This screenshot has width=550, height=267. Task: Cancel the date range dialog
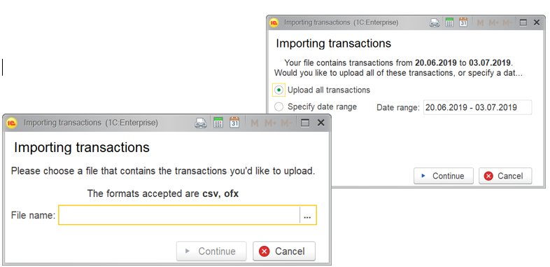tap(505, 176)
